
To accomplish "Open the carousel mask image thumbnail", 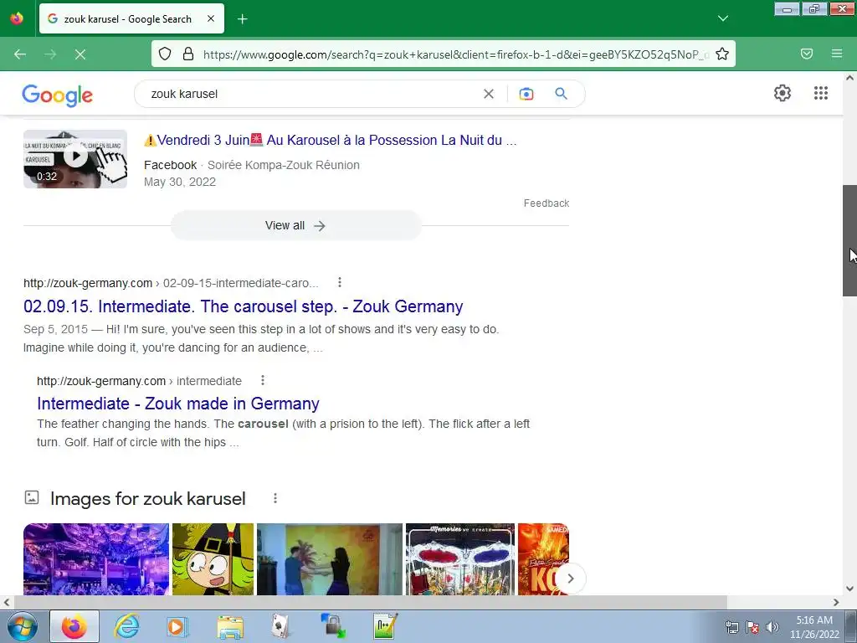I will point(460,558).
